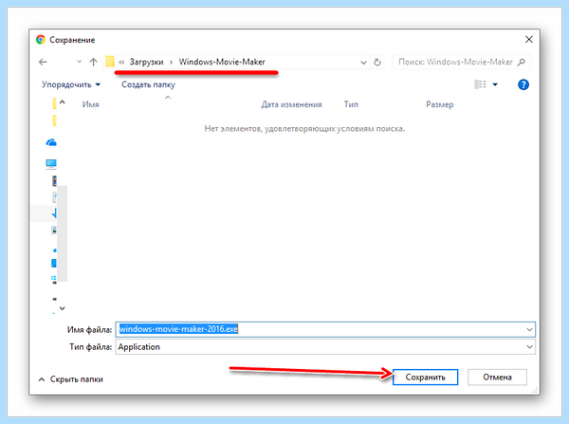Image resolution: width=569 pixels, height=424 pixels.
Task: Sort by Размер column
Action: click(440, 104)
